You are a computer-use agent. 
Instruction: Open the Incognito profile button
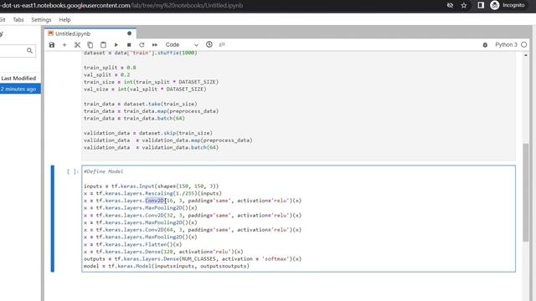(508, 5)
